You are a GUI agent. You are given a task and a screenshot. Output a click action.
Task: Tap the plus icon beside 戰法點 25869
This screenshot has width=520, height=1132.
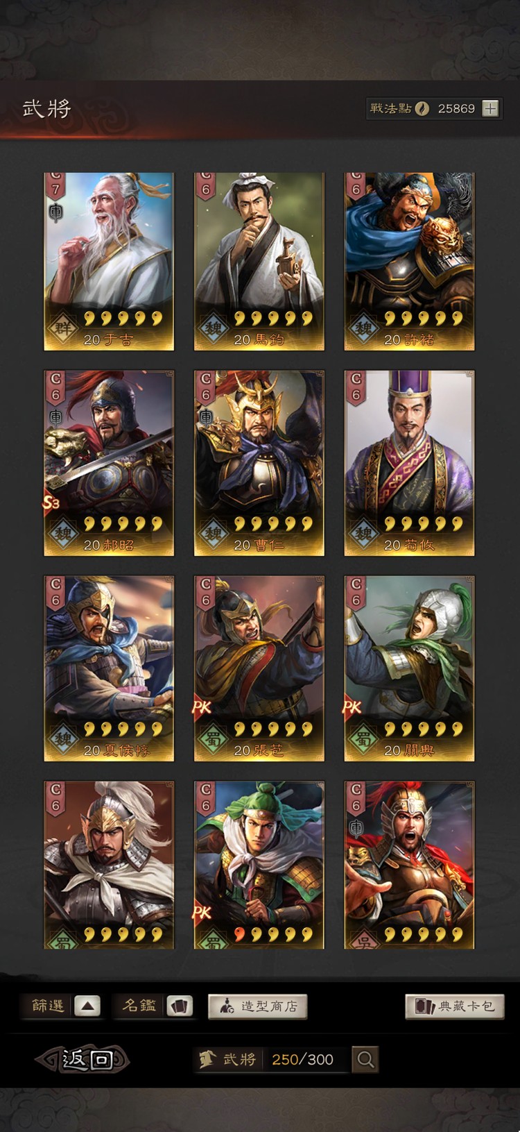490,108
